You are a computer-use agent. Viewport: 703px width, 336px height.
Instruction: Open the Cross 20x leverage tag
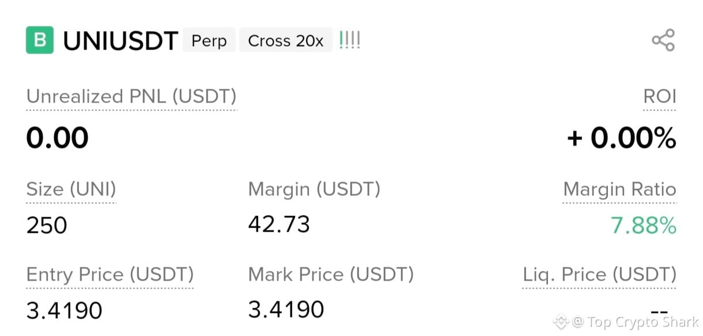click(286, 41)
